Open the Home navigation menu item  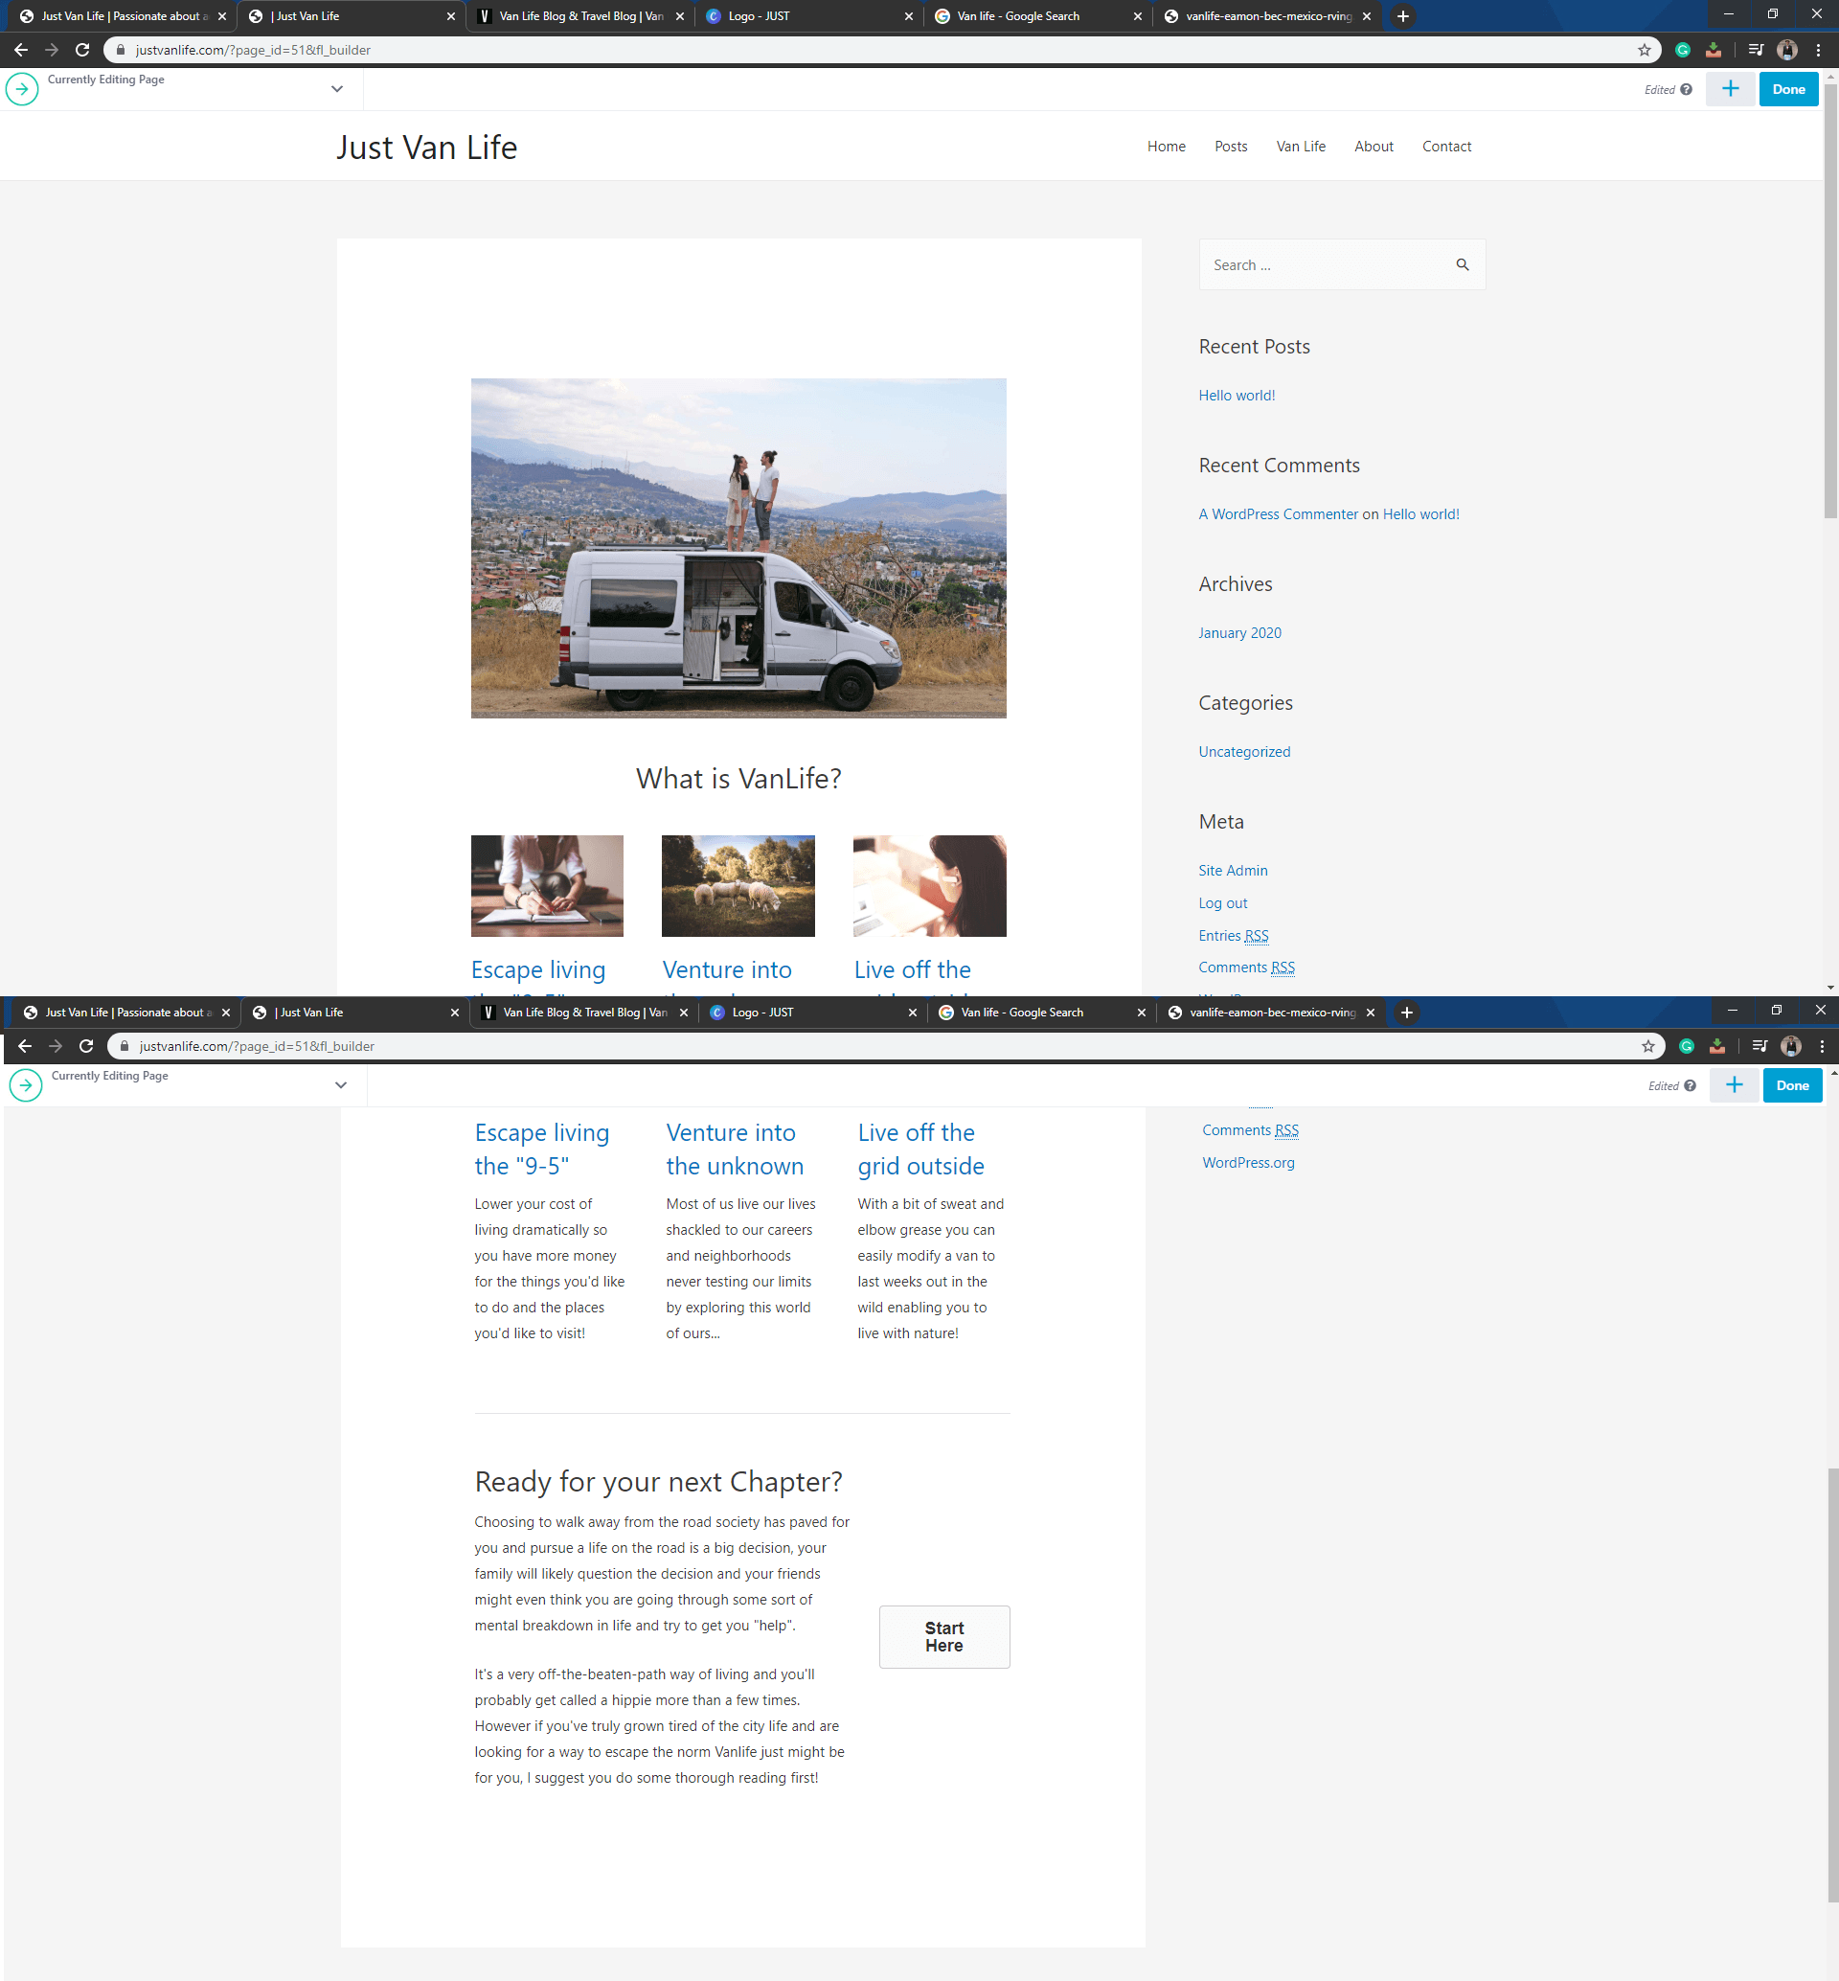point(1167,147)
